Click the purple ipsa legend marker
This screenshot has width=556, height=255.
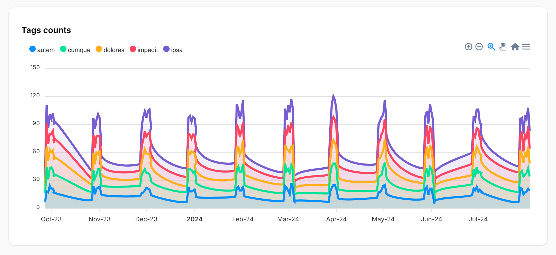pos(166,49)
